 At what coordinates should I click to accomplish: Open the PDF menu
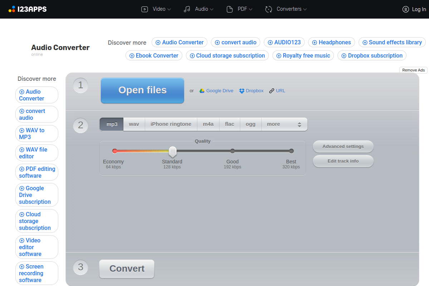pos(239,9)
